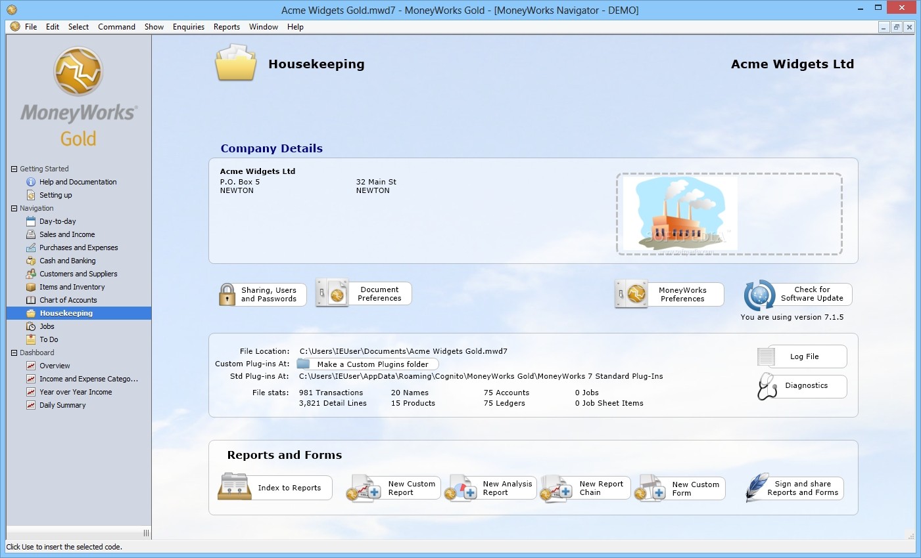Click Customers and Suppliers people icon

pos(31,274)
